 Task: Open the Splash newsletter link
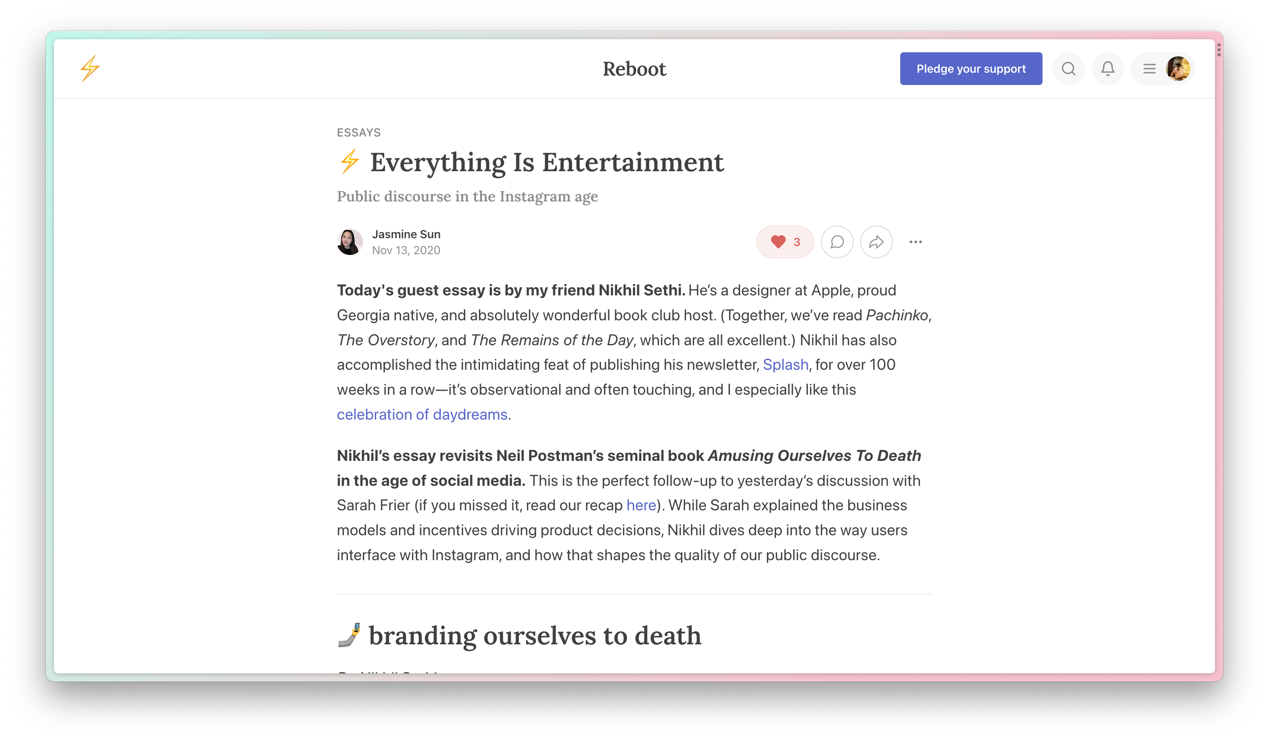pos(785,364)
